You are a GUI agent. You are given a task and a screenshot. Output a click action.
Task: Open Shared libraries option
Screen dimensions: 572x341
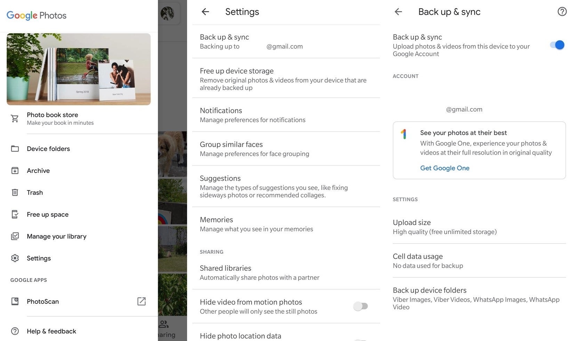pos(286,273)
